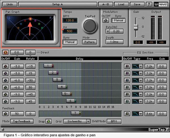170x138 pixels.
Task: Toggle tap 5 on/off button
Action: tap(5, 94)
